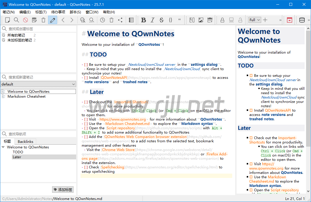Tick the 'Install QOwnNotesAPI' checkbox in preview
The width and height of the screenshot is (311, 202).
(251, 110)
